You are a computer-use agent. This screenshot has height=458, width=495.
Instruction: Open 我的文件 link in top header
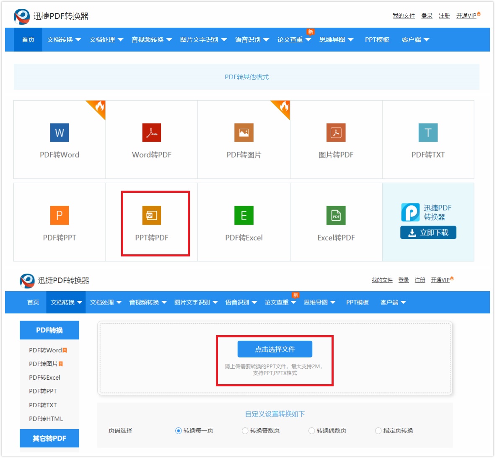click(404, 16)
